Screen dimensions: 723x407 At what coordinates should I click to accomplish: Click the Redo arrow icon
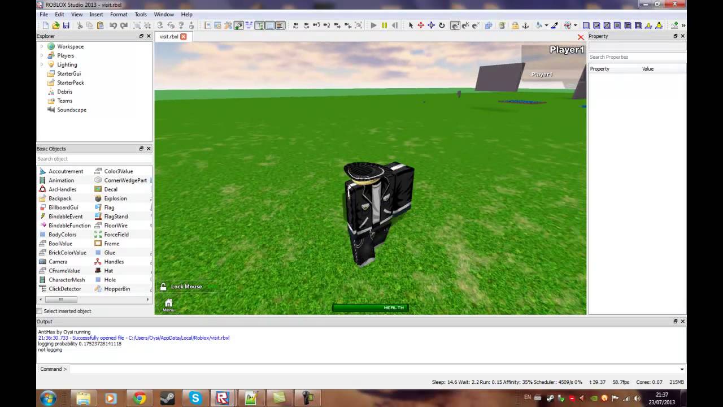pos(124,25)
